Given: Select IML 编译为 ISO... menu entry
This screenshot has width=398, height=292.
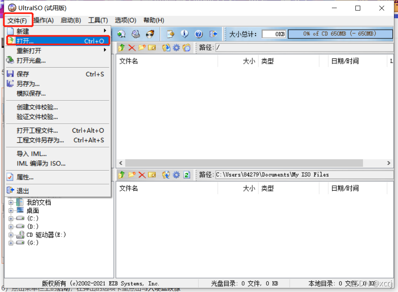Looking at the screenshot, I should coord(58,163).
